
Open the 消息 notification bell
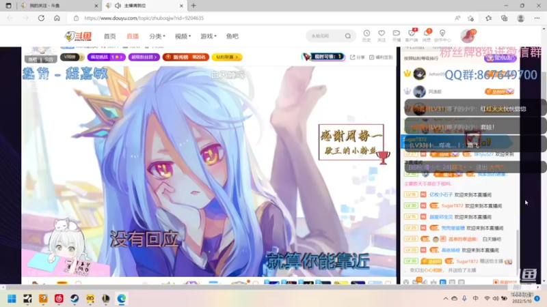pyautogui.click(x=427, y=35)
